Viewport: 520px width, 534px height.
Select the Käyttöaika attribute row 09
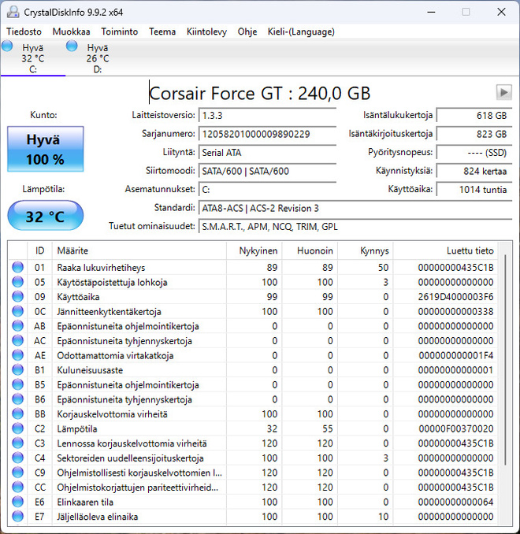click(x=252, y=297)
